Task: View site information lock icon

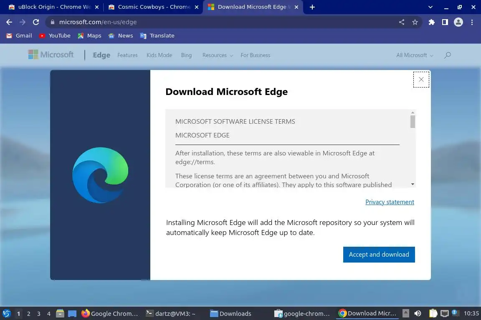Action: (x=53, y=22)
